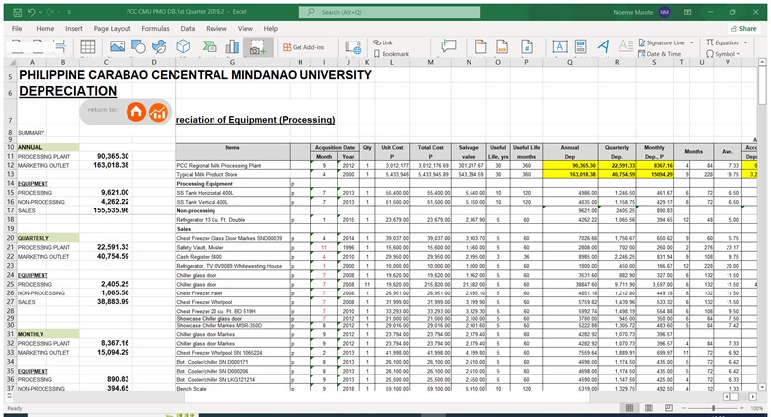The image size is (771, 417).
Task: Click in the Search (Alt+Q) box
Action: pos(389,12)
